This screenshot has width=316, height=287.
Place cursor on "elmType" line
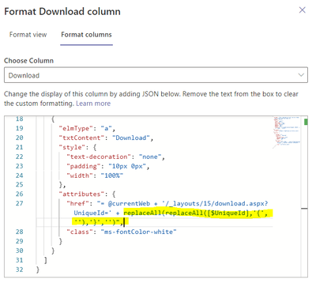point(87,128)
